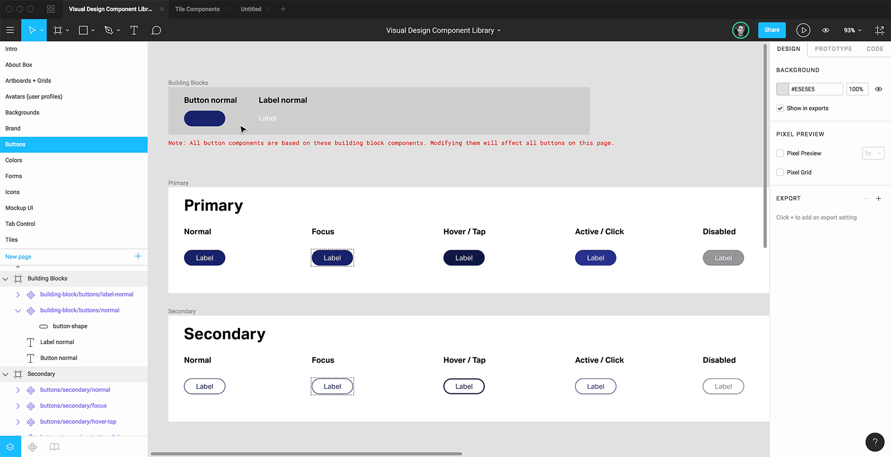
Task: Click the zoom to fit icon
Action: (x=879, y=30)
